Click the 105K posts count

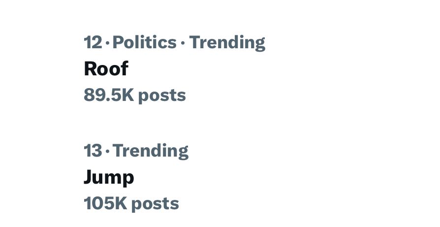point(131,203)
